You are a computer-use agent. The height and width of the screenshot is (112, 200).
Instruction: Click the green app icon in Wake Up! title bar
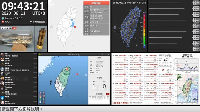(x=40, y=54)
